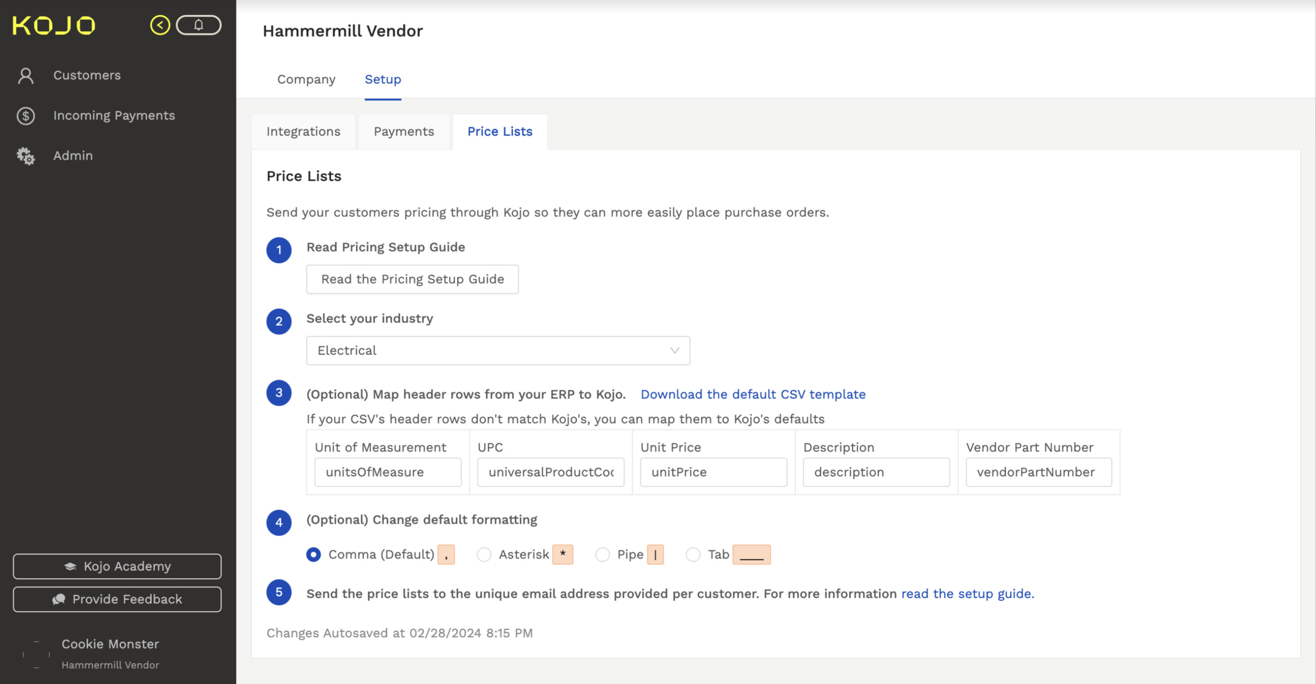Viewport: 1316px width, 684px height.
Task: Select Pipe delimiter option
Action: (x=602, y=554)
